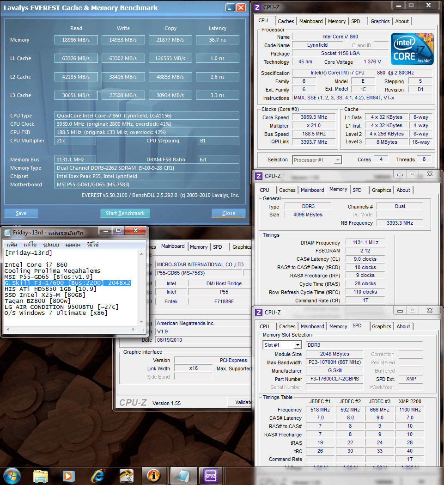Click Memory Latency 36.7 ns cell
The width and height of the screenshot is (444, 485).
pyautogui.click(x=217, y=40)
